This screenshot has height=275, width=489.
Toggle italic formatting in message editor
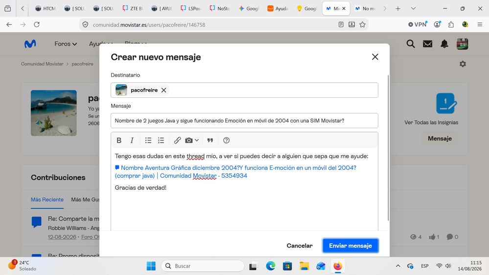(x=132, y=140)
